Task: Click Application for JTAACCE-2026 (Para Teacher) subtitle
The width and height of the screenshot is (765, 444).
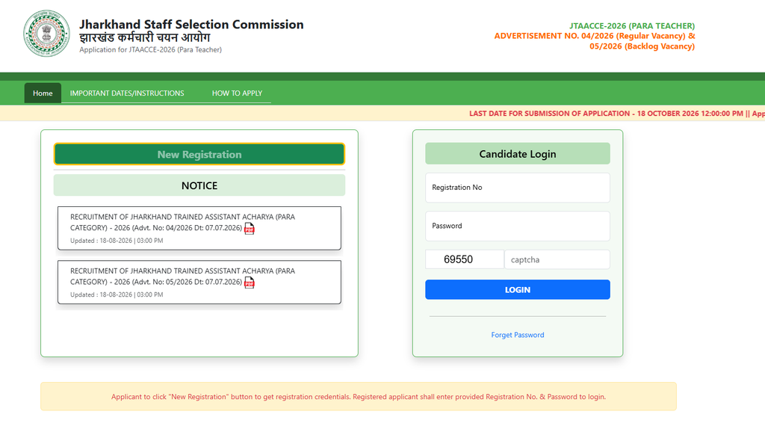Action: (150, 50)
